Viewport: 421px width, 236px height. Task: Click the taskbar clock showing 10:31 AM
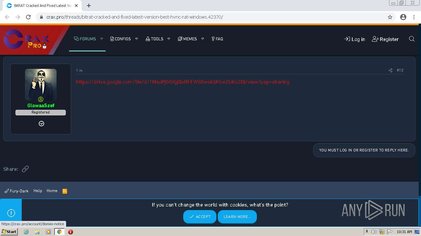coord(404,232)
